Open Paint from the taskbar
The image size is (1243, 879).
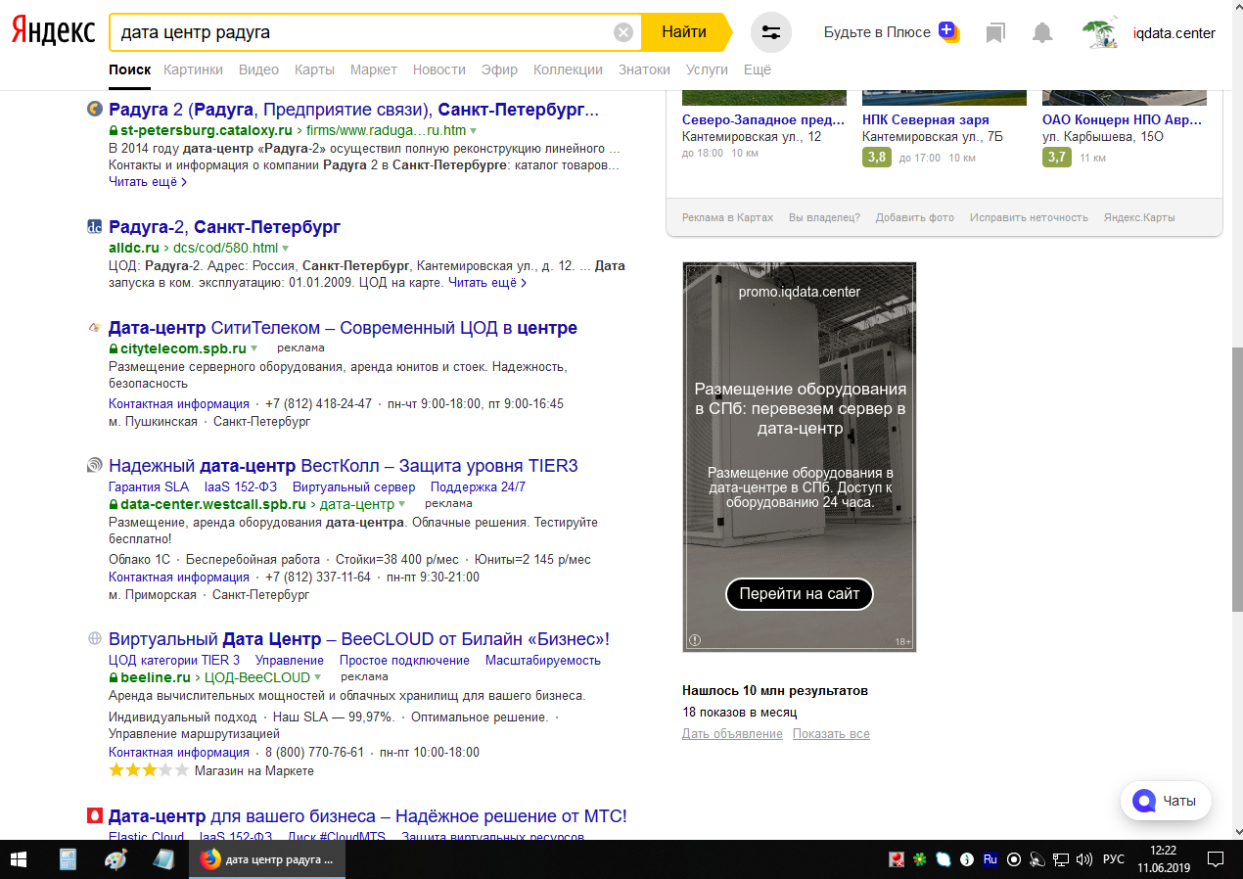115,859
